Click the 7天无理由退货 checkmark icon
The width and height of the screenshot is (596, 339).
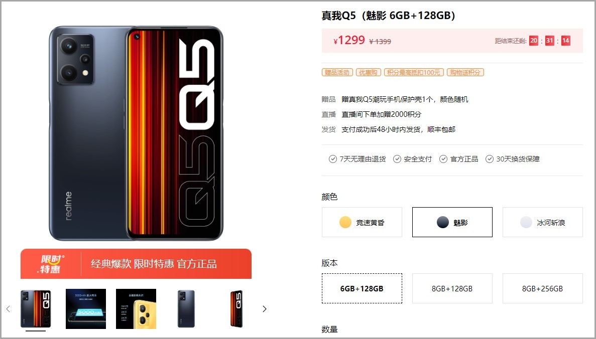(x=332, y=159)
